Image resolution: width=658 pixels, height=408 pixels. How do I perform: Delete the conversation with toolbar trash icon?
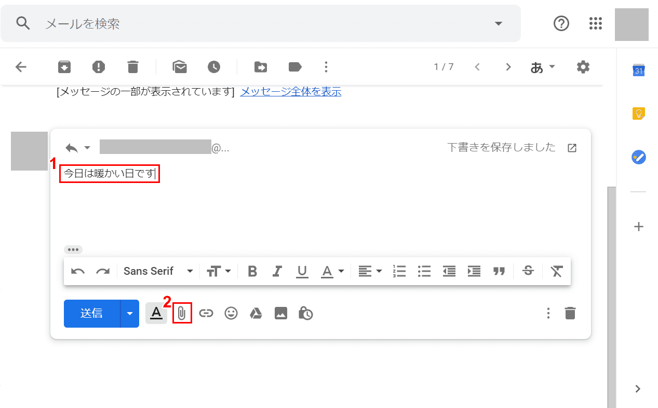(133, 67)
